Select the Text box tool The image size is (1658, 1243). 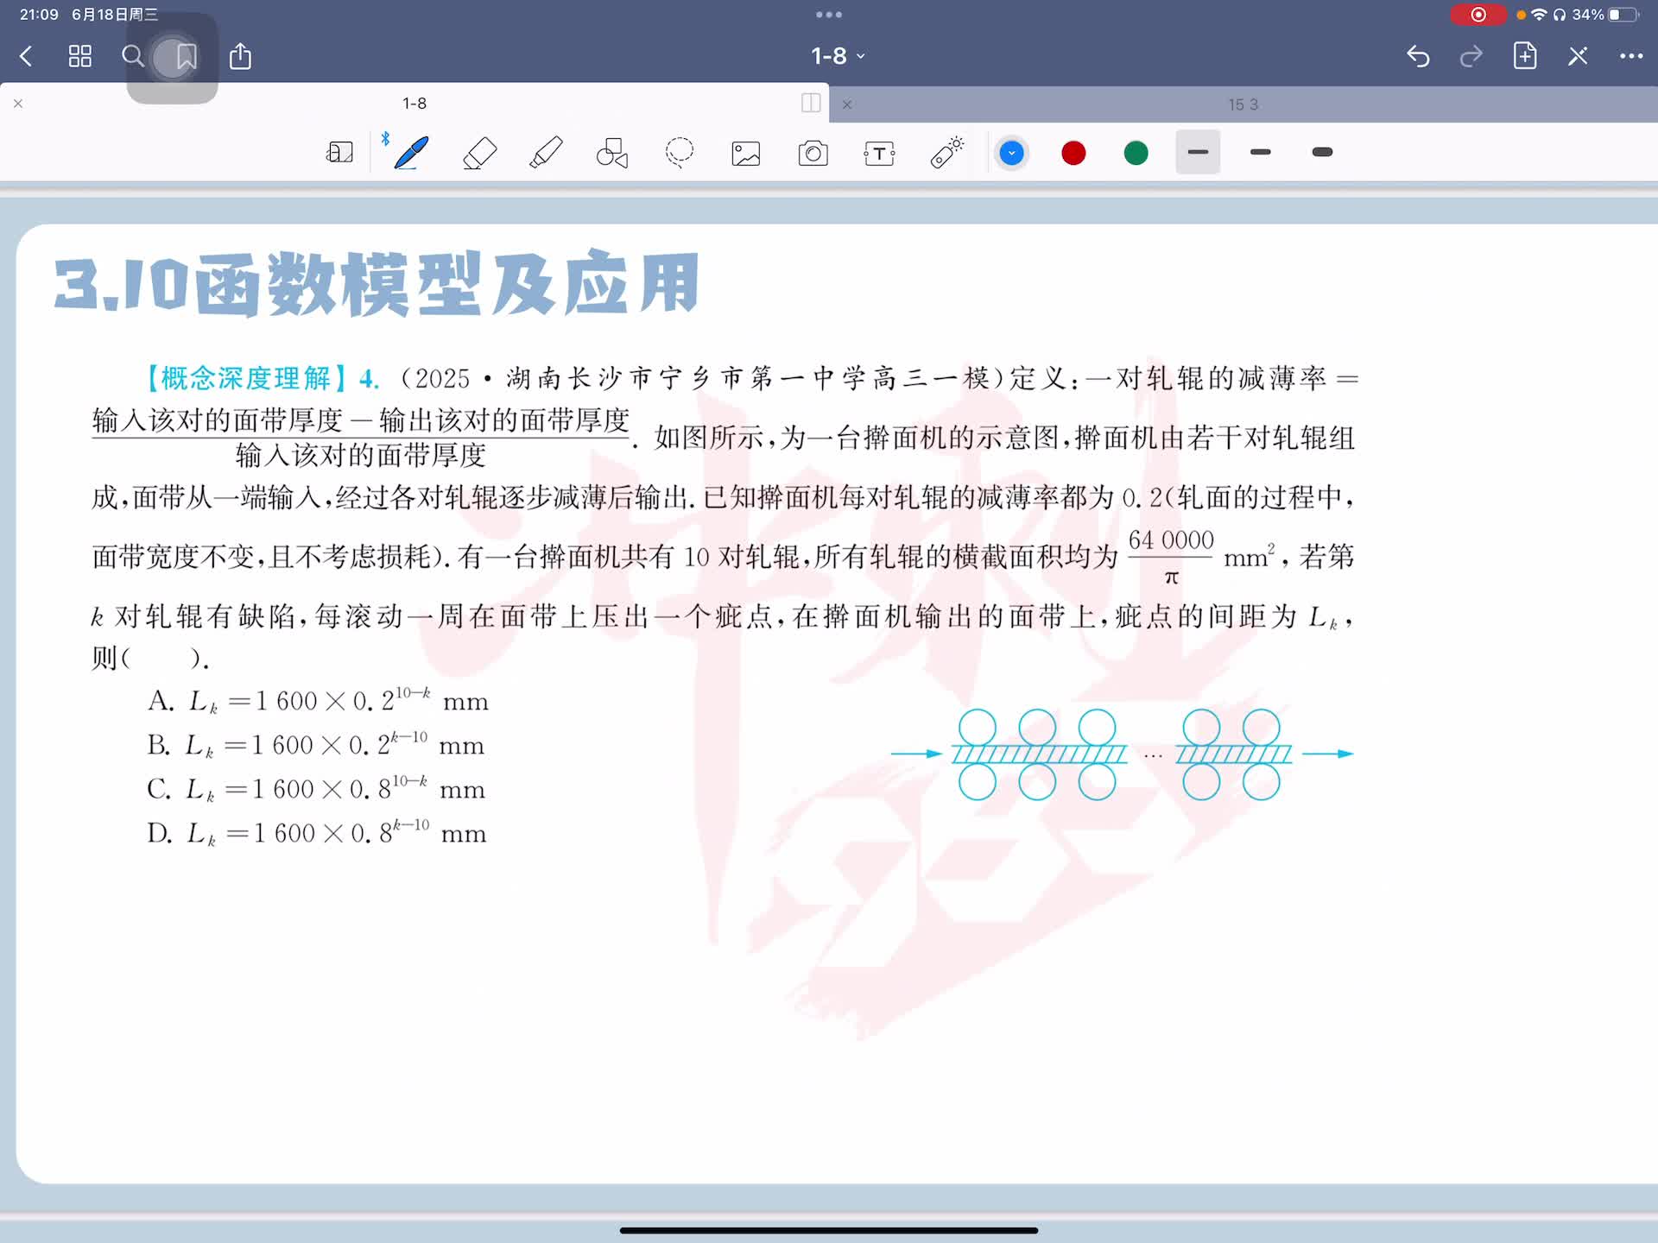pyautogui.click(x=879, y=154)
